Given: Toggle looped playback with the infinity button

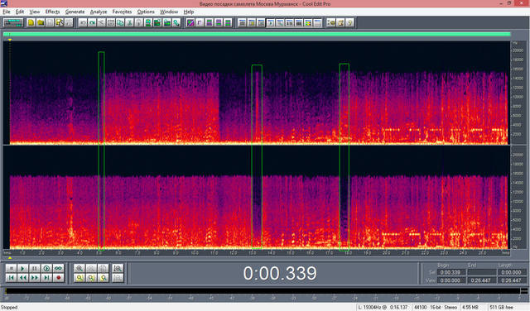Looking at the screenshot, I should [59, 269].
